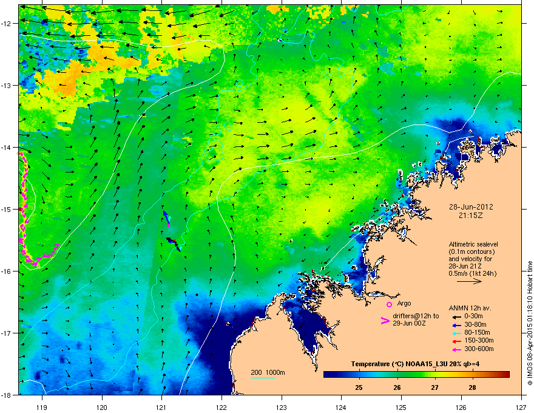534x413 pixels.
Task: Click the 119 longitude axis label
Action: pyautogui.click(x=42, y=407)
